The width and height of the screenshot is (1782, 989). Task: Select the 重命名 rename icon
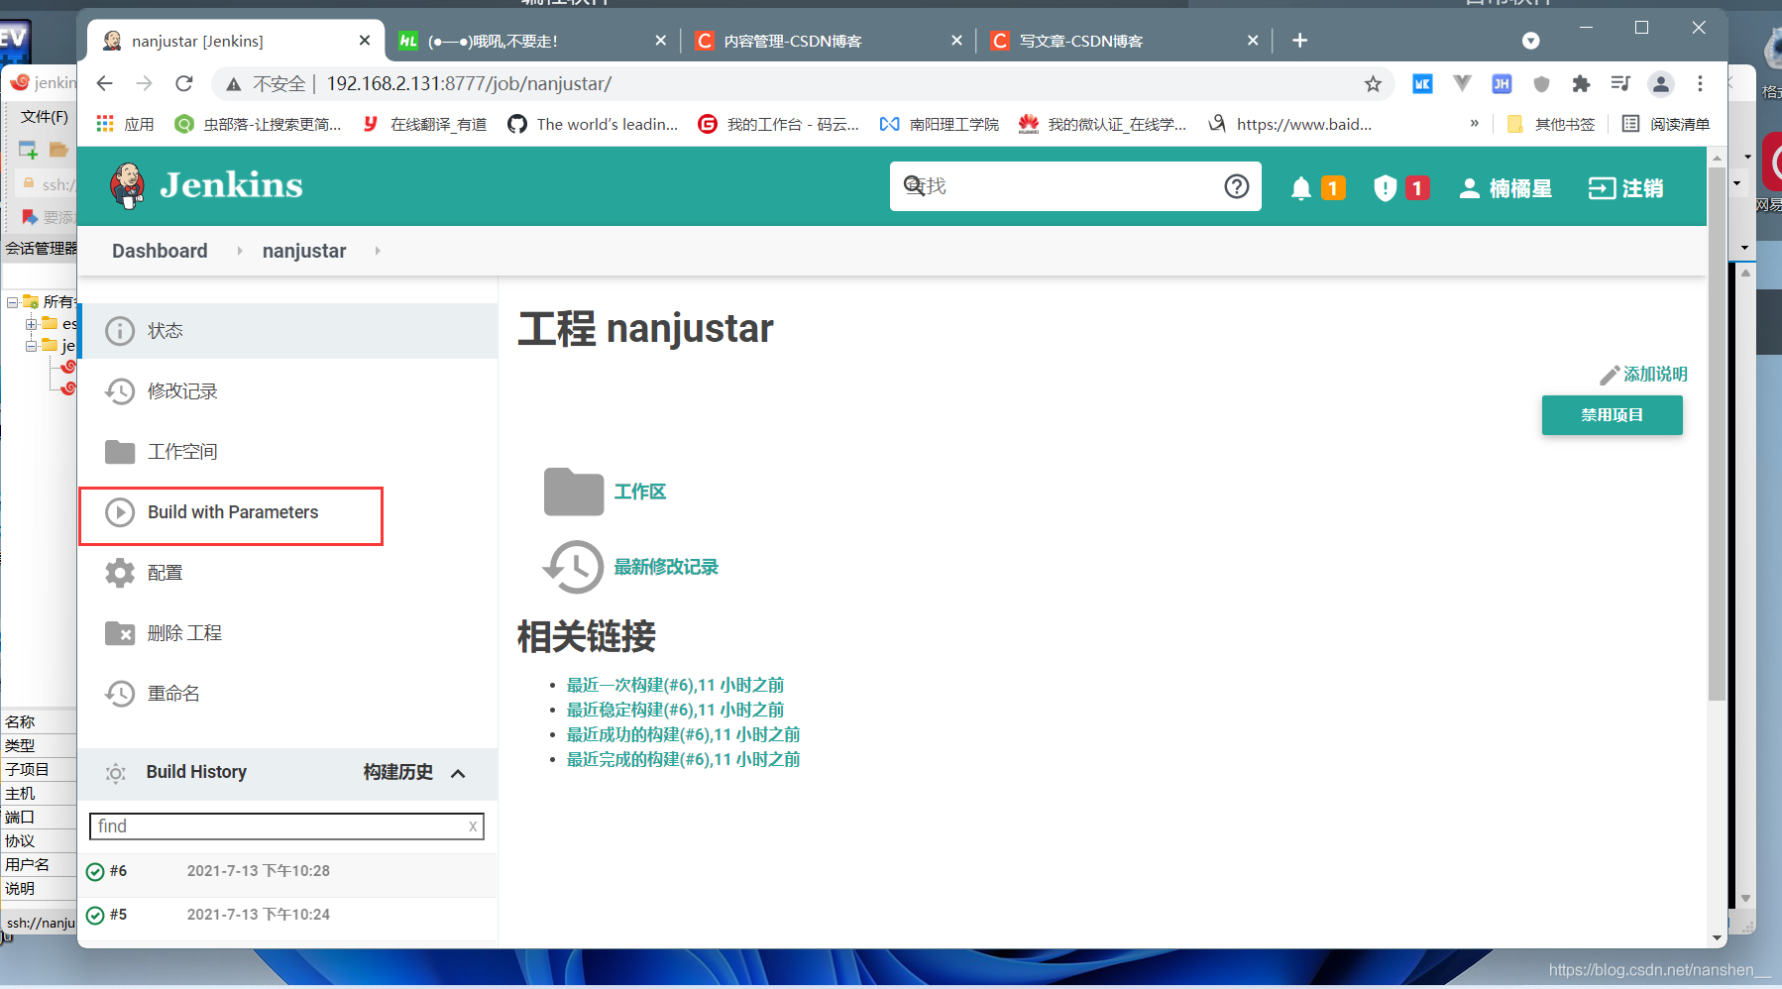point(119,693)
